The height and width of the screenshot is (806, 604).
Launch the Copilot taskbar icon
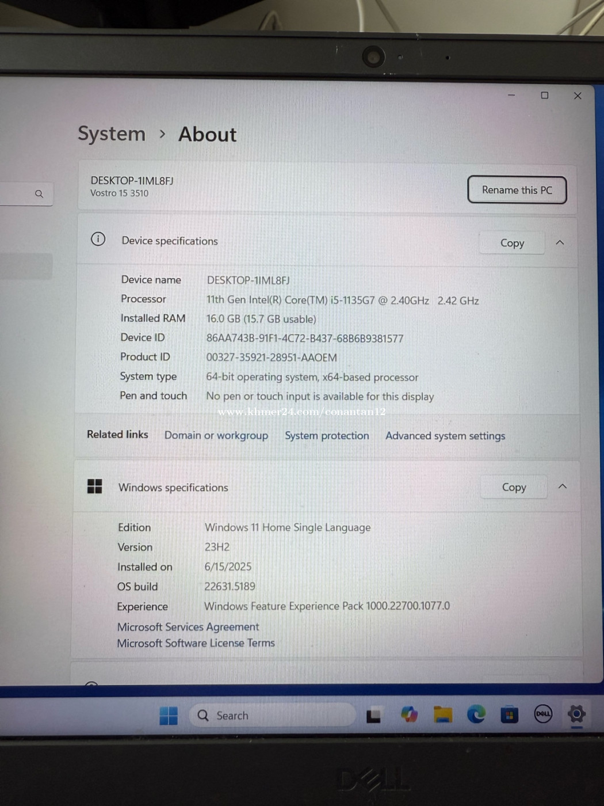click(409, 715)
